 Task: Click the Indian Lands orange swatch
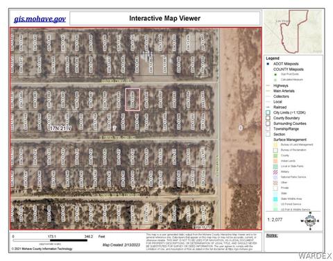coord(275,161)
